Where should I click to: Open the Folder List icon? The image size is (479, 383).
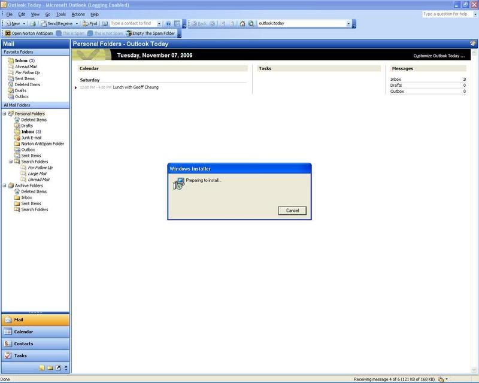[50, 367]
